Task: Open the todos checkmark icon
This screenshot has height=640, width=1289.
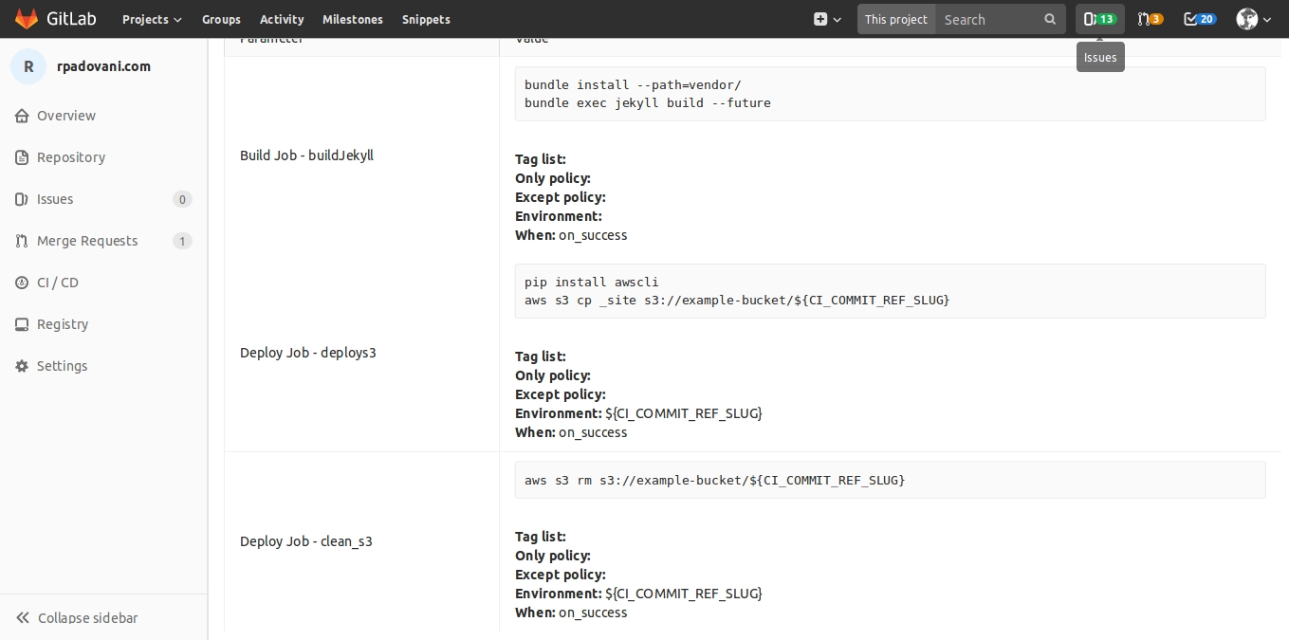Action: coord(1190,19)
